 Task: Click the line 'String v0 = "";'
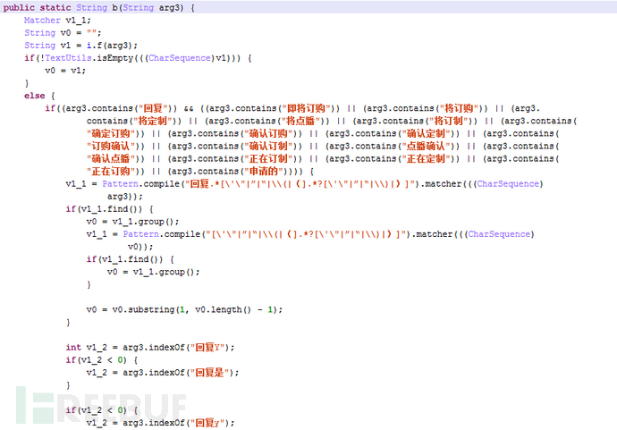click(x=63, y=33)
